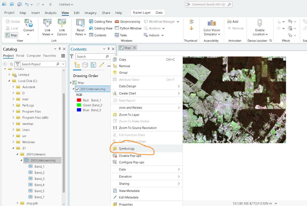The height and width of the screenshot is (206, 307).
Task: Open the Python Window
Action: pos(128,28)
